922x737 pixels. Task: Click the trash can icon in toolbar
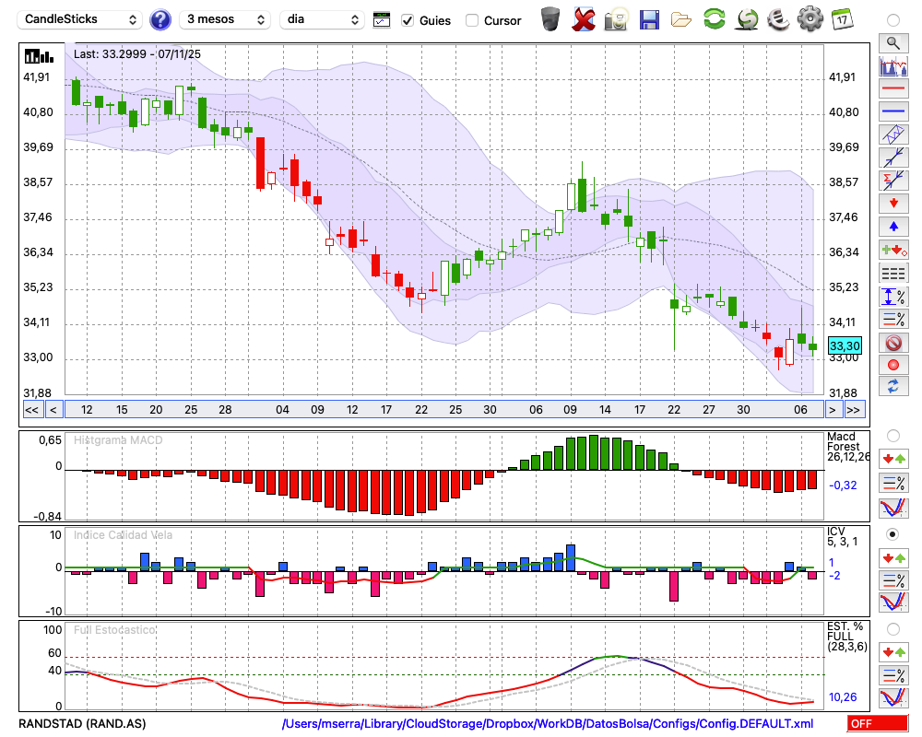click(550, 19)
